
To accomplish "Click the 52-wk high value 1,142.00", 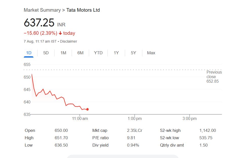I will pyautogui.click(x=208, y=130).
